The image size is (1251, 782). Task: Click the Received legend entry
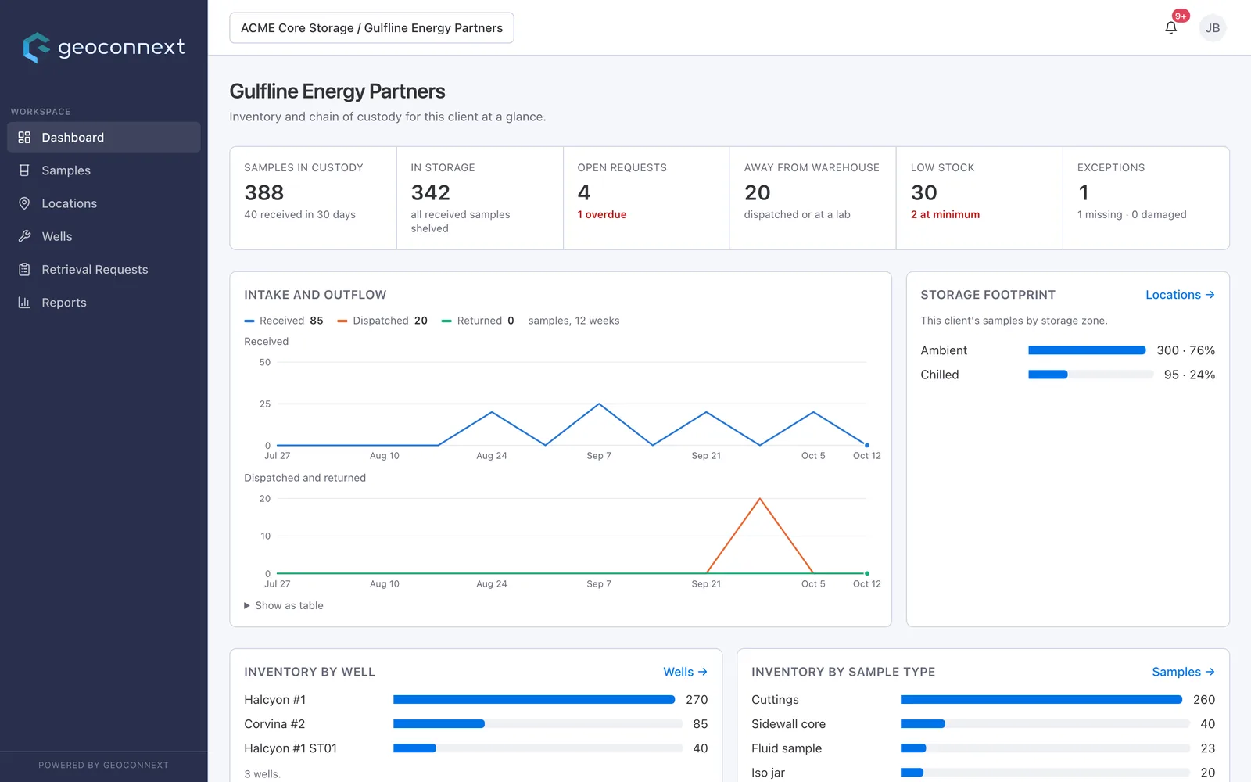283,321
